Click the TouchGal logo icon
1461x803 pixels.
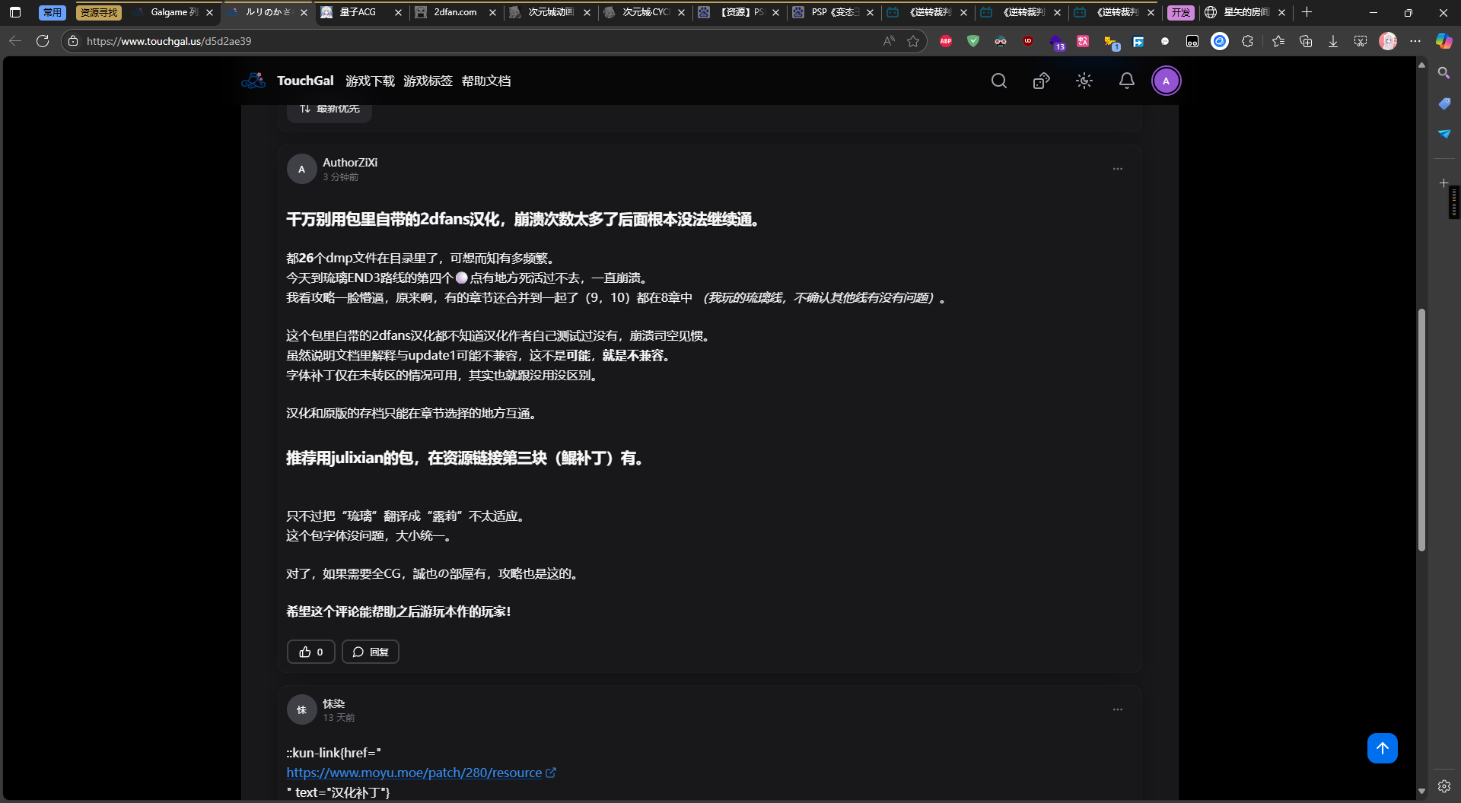coord(253,80)
